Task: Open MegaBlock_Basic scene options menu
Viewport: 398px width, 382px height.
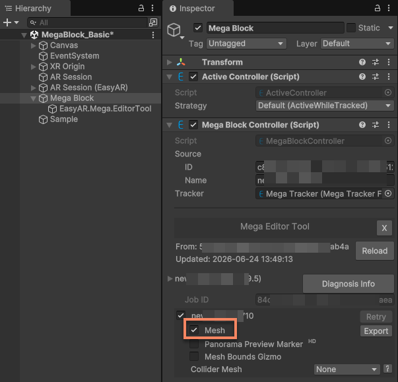Action: tap(153, 35)
